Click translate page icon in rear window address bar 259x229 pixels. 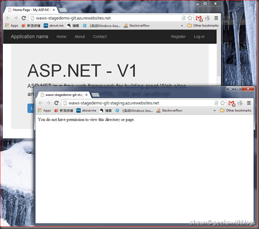click(184, 18)
